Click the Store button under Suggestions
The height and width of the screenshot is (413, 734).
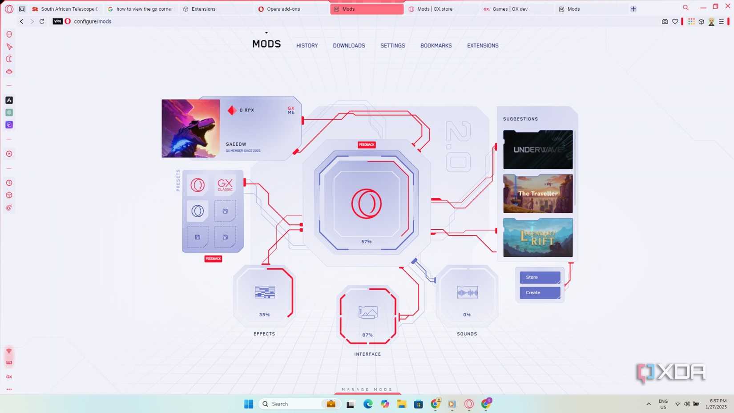(x=539, y=277)
